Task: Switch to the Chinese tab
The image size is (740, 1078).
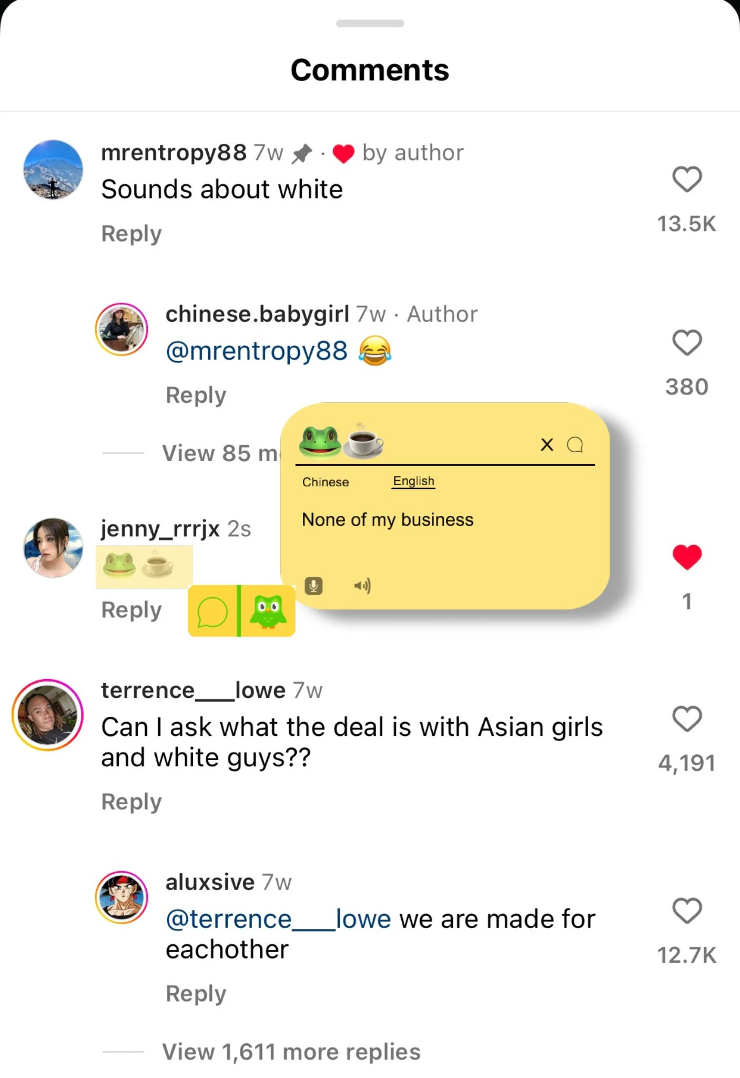Action: pos(326,482)
